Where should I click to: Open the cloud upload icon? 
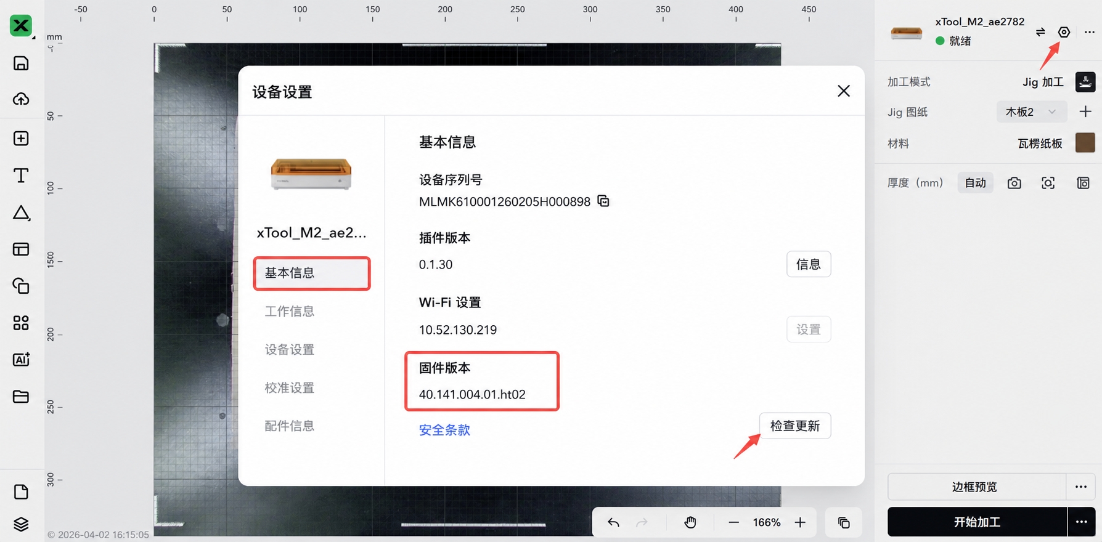click(x=21, y=99)
